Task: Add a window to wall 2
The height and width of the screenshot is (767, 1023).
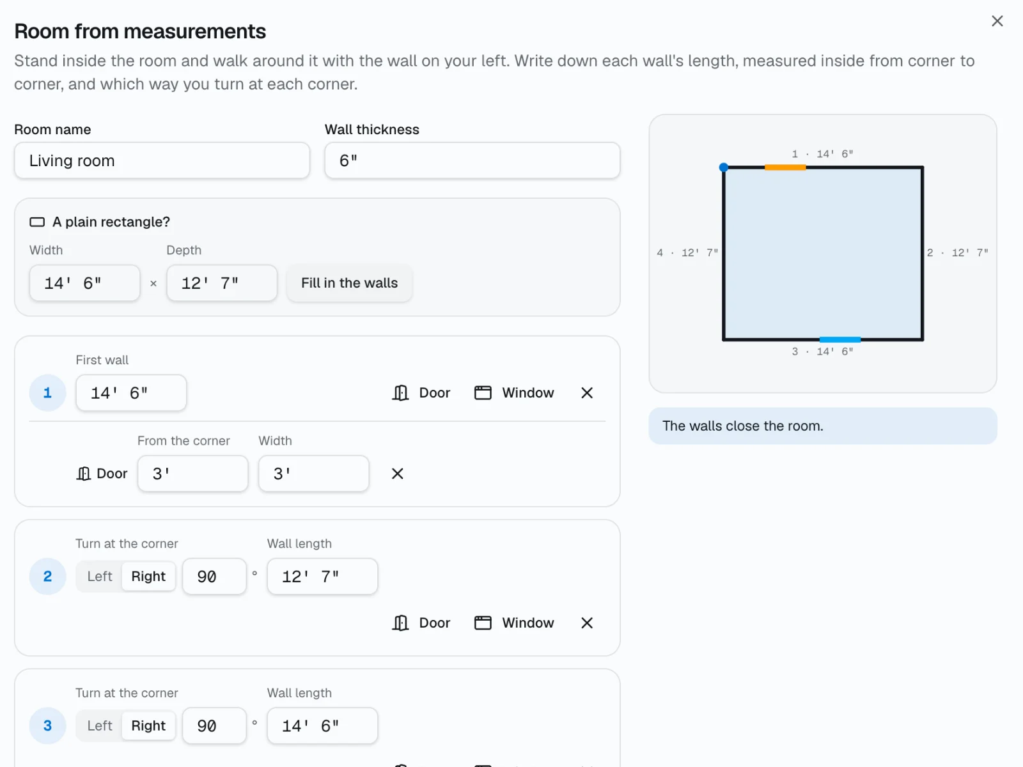Action: [515, 623]
